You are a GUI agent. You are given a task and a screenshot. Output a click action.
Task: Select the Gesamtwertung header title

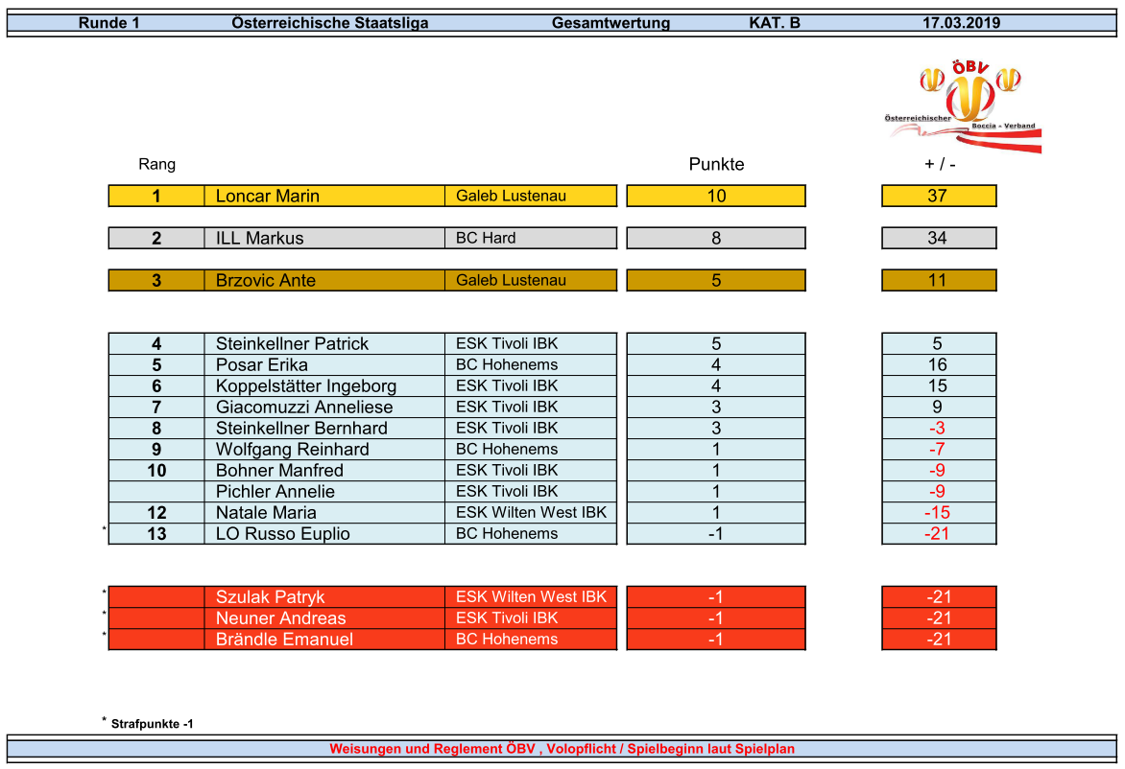coord(610,23)
